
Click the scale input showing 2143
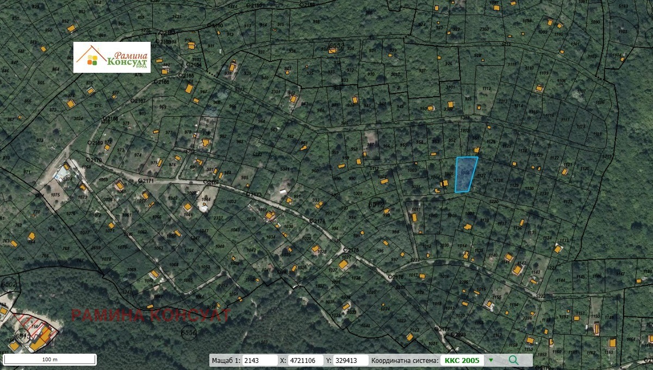coord(259,360)
